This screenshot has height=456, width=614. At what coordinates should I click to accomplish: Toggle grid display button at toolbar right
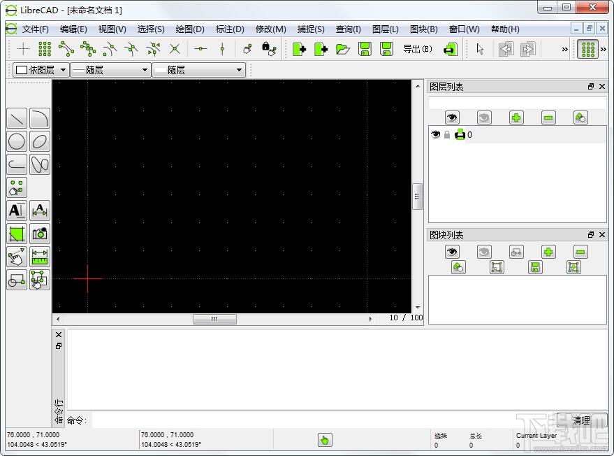coord(587,49)
